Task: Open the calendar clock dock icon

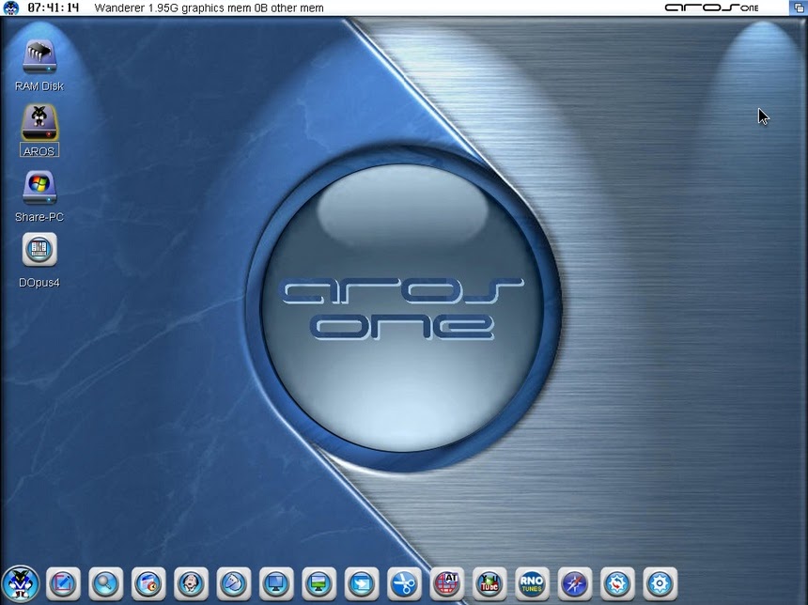Action: click(148, 583)
